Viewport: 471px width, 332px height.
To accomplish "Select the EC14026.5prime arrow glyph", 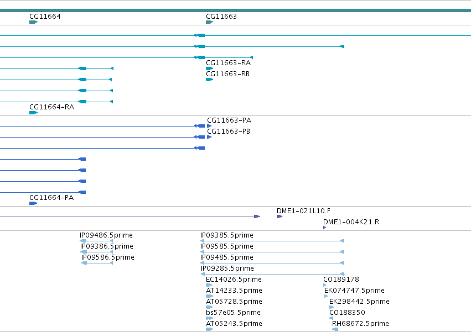I will pos(209,285).
